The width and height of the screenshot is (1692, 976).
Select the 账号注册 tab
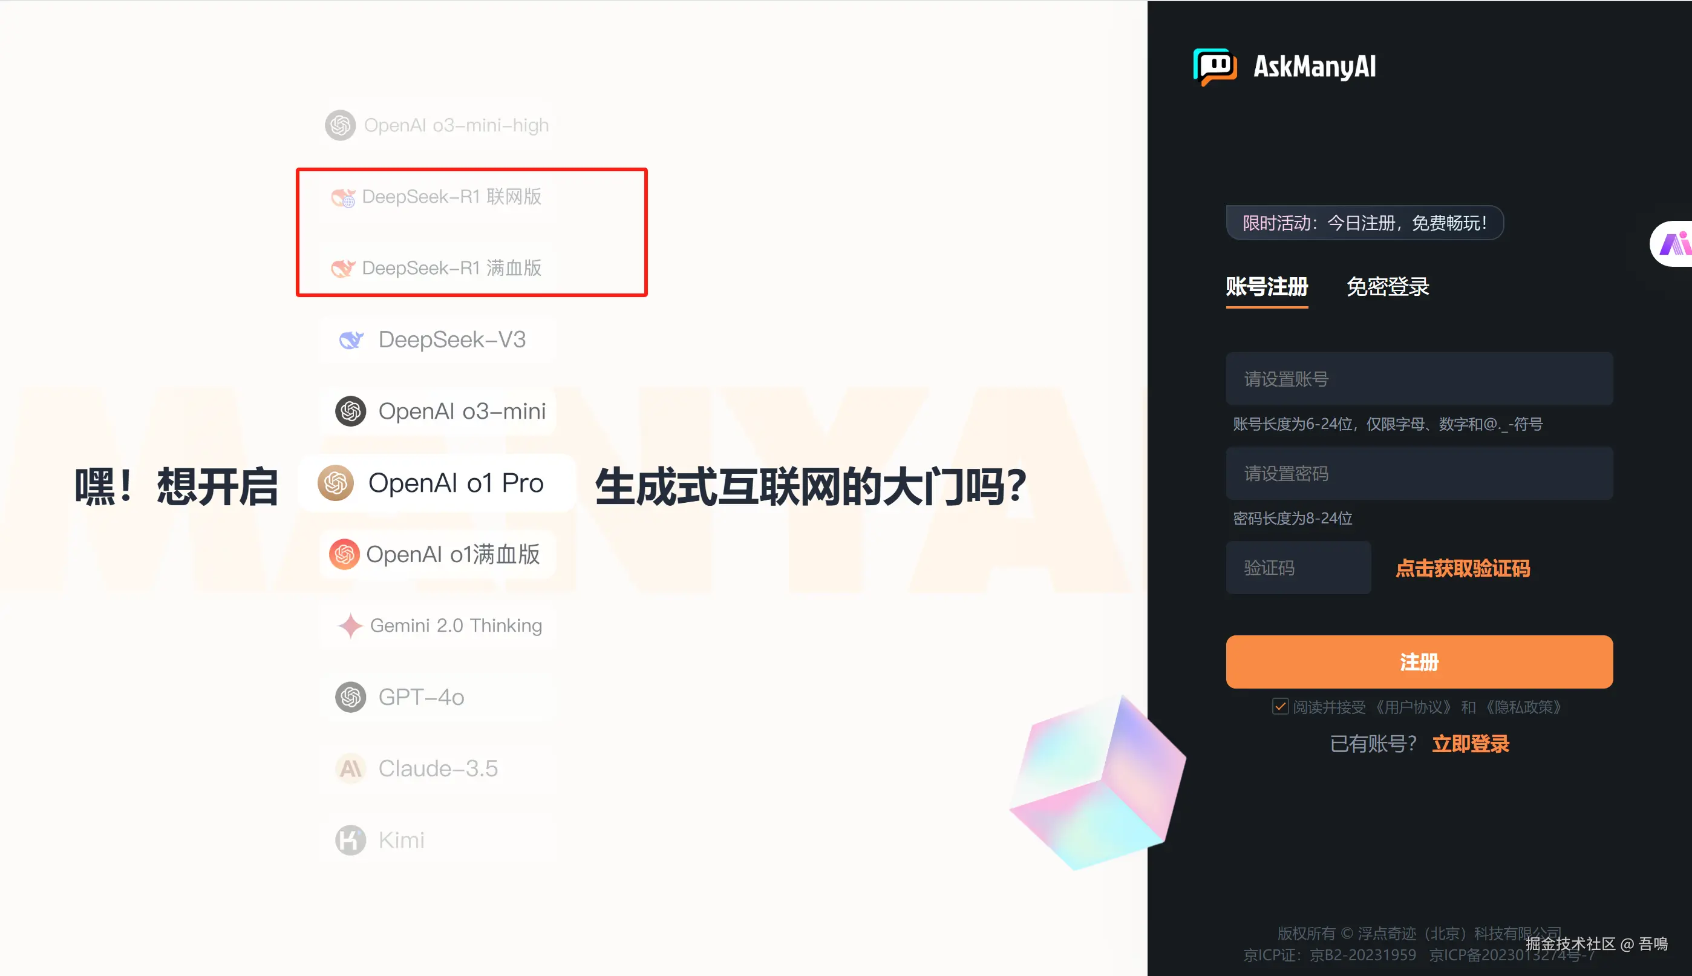pyautogui.click(x=1267, y=287)
